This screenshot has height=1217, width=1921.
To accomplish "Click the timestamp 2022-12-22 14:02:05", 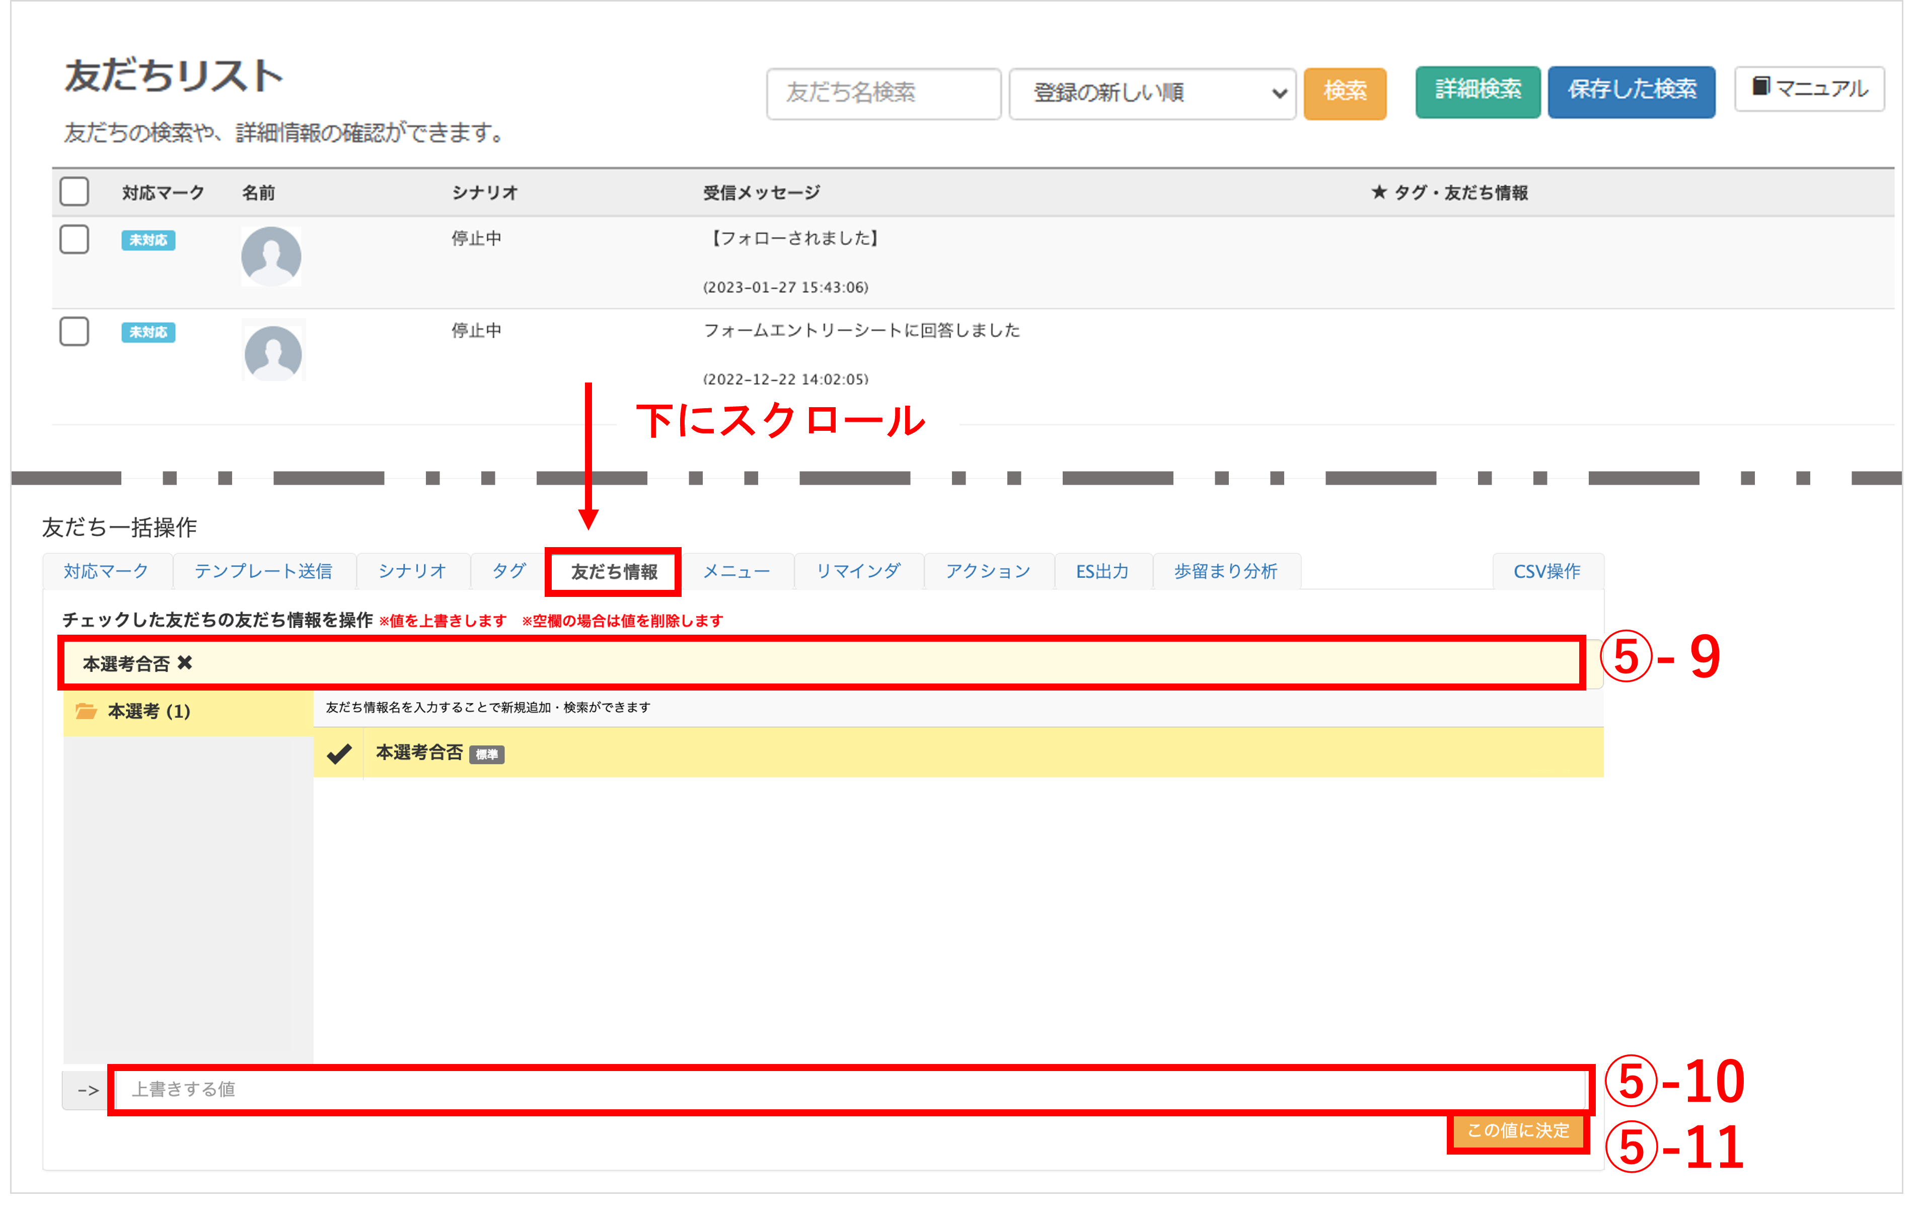I will pos(786,379).
